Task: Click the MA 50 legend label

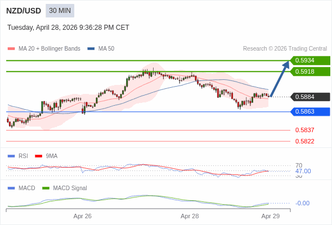Action: (x=106, y=49)
